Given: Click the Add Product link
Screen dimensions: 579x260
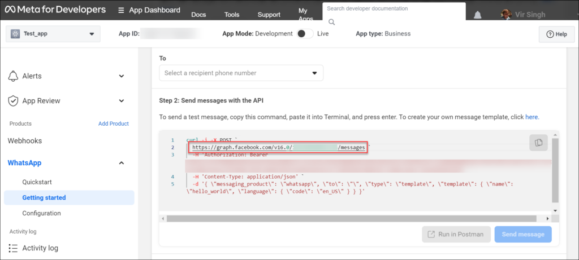Looking at the screenshot, I should click(x=113, y=124).
